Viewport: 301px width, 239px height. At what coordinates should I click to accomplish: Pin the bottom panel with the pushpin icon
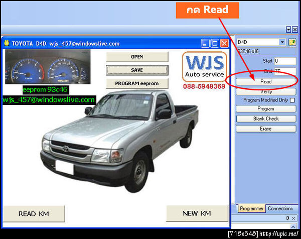tap(287, 218)
